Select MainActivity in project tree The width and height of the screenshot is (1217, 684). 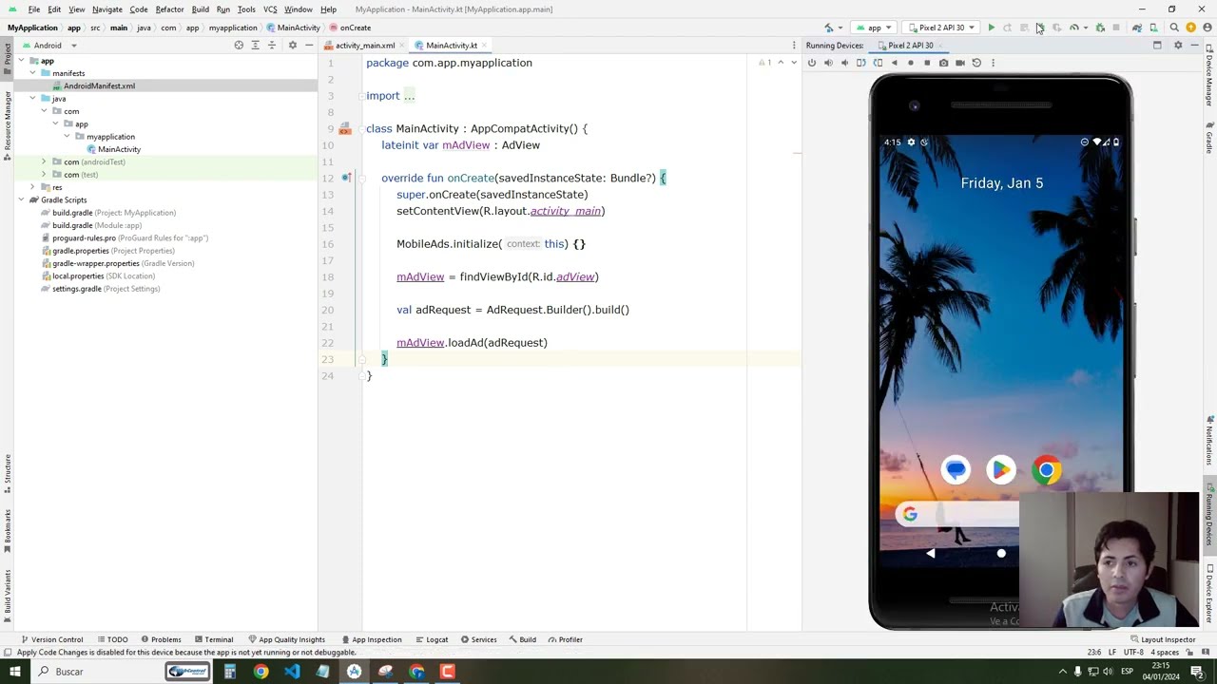pyautogui.click(x=119, y=149)
